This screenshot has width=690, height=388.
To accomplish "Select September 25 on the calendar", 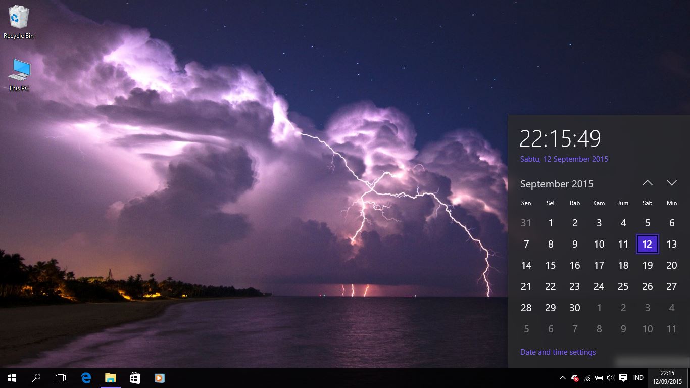I will (x=623, y=286).
